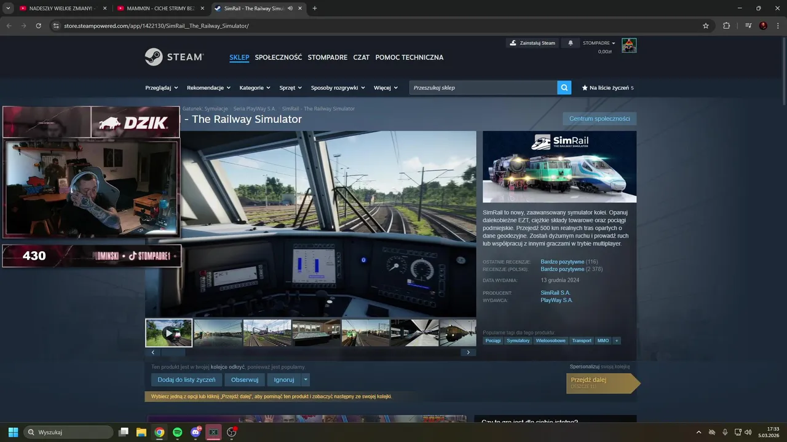Open Seria PlayWay S.A. breadcrumb

click(255, 109)
